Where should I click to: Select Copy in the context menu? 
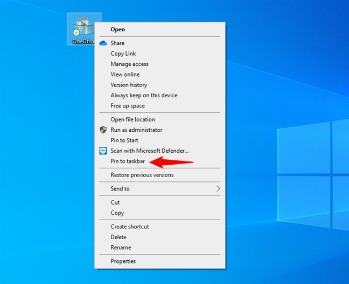[x=160, y=213]
